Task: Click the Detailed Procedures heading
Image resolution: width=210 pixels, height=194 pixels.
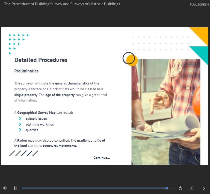Action: click(41, 60)
